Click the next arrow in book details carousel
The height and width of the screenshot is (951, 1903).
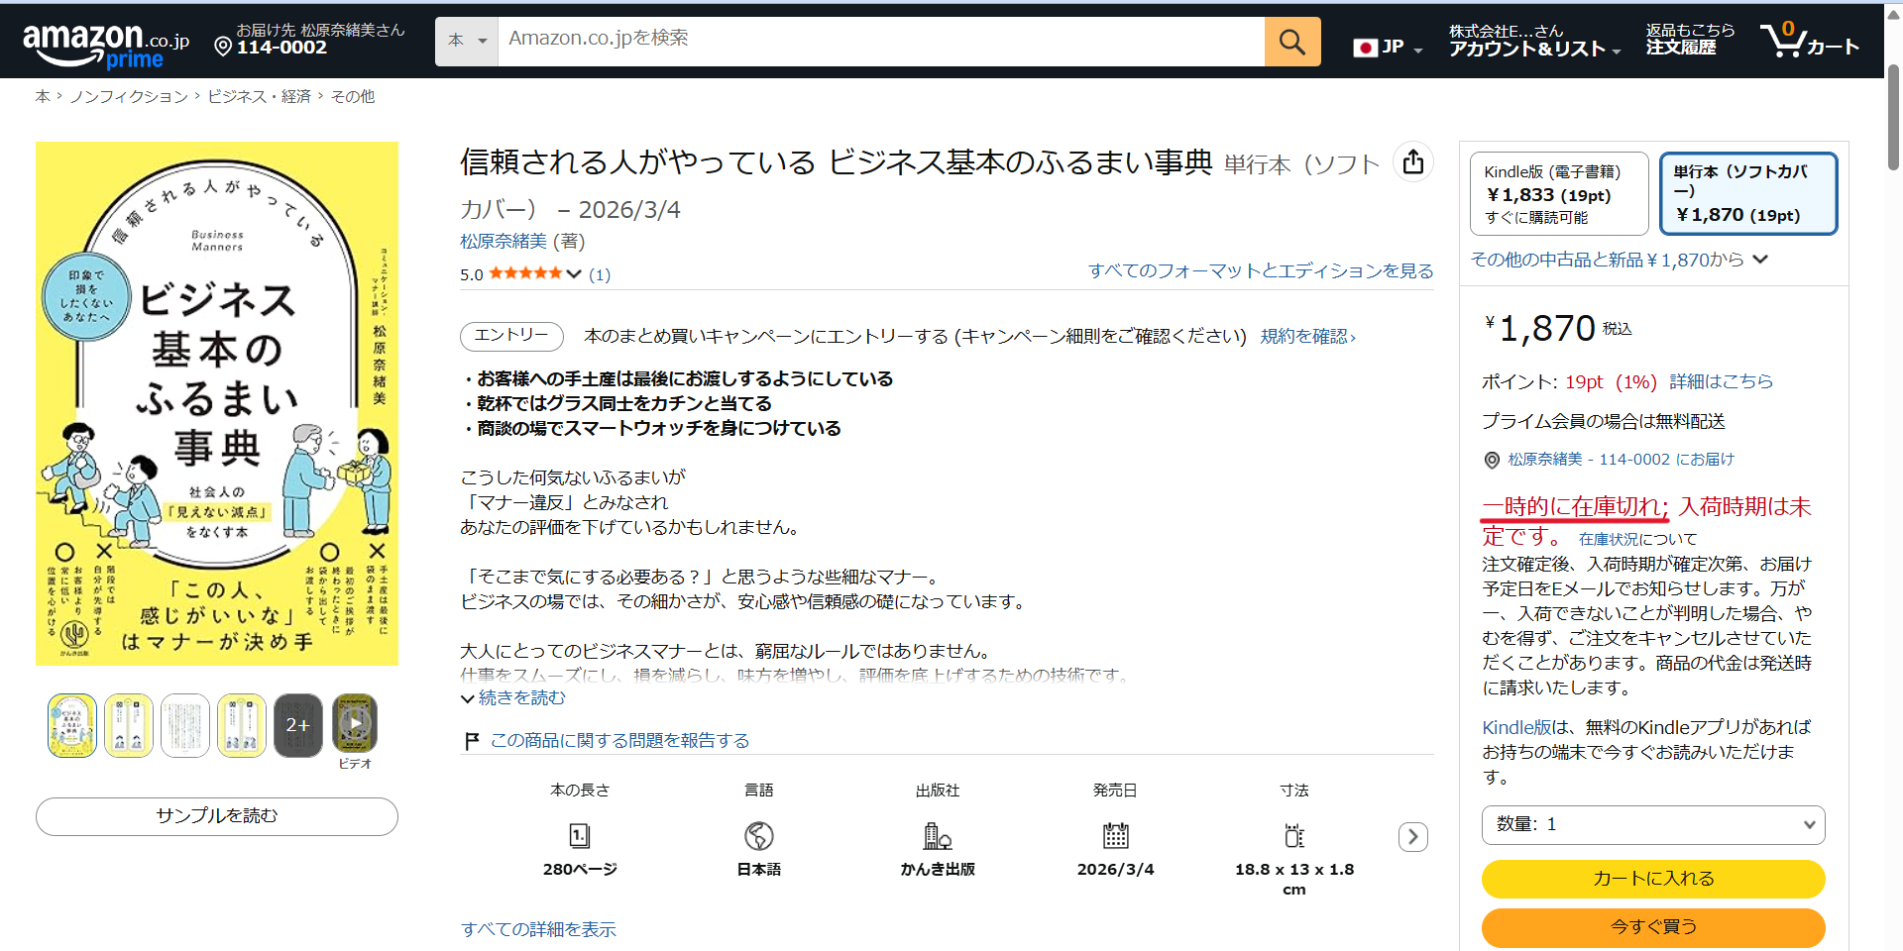click(1412, 837)
